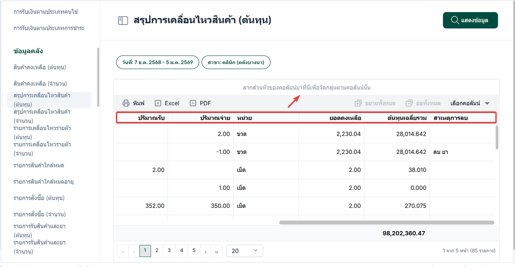Go to previous page with ‹ arrow

coord(134,251)
